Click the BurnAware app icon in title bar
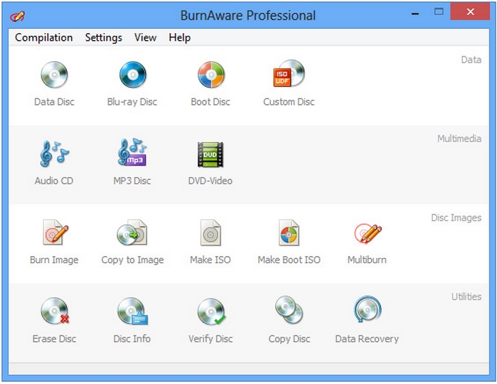The image size is (497, 384). coord(17,16)
